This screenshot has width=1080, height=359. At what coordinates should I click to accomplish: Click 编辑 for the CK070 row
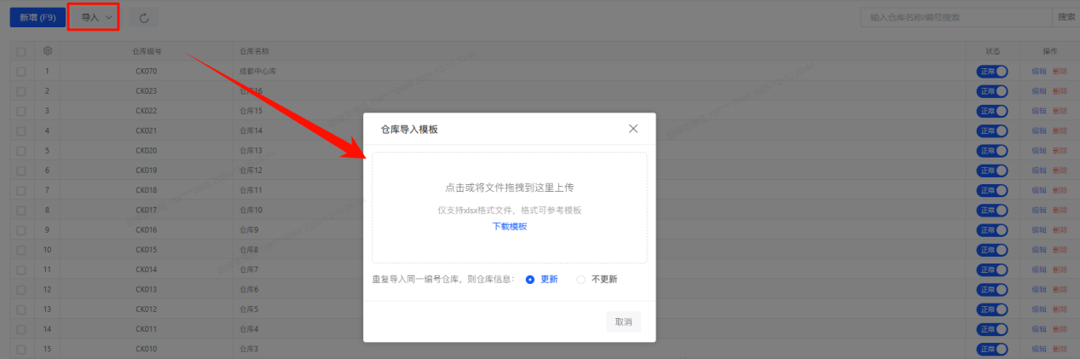tap(1038, 72)
